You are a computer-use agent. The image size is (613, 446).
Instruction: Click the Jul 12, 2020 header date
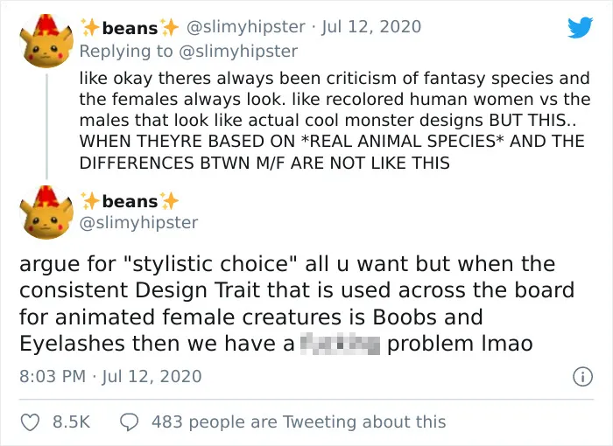click(371, 27)
